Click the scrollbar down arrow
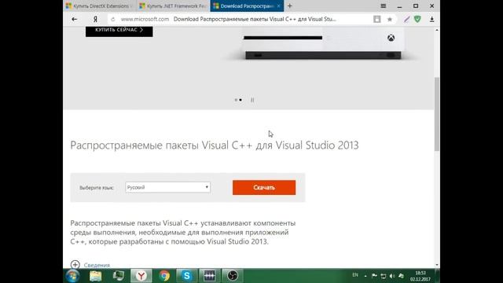This screenshot has width=503, height=283. pyautogui.click(x=437, y=265)
